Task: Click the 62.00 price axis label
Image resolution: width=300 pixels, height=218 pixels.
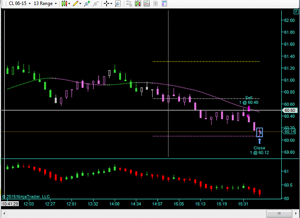Action: (x=289, y=20)
